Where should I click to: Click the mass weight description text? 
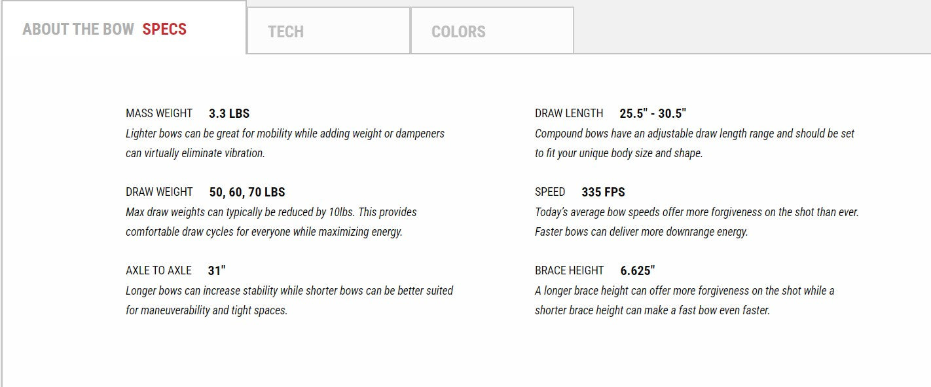[285, 143]
